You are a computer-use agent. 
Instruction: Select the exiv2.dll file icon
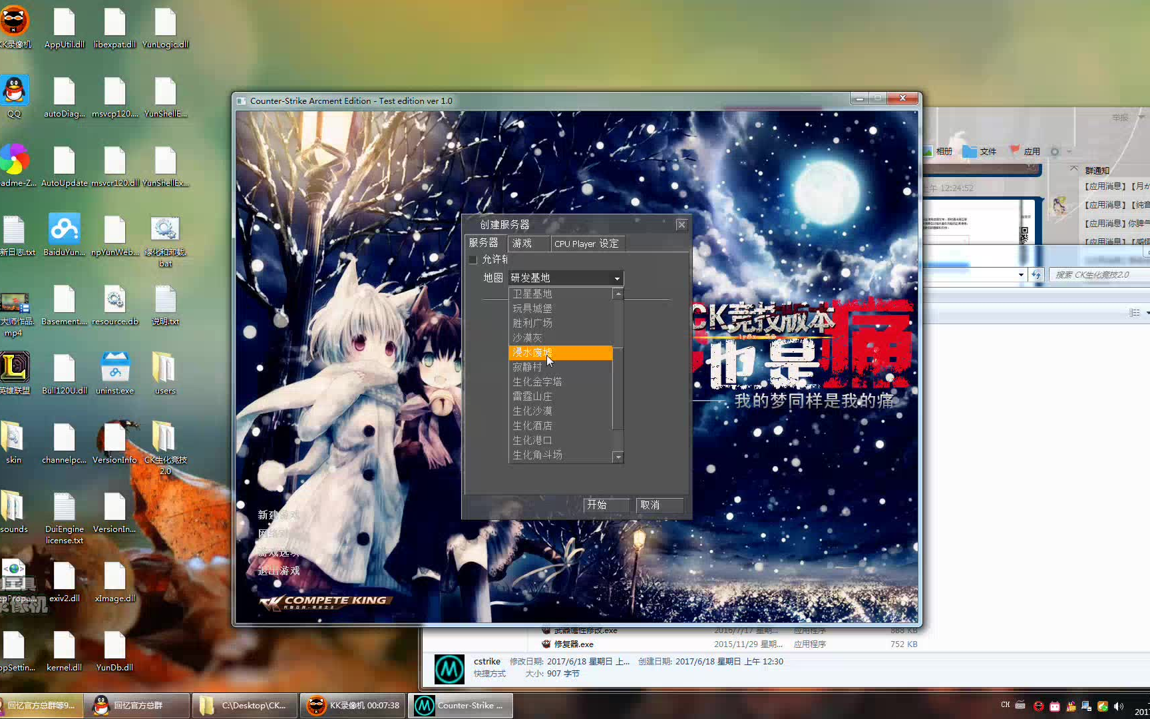coord(65,581)
